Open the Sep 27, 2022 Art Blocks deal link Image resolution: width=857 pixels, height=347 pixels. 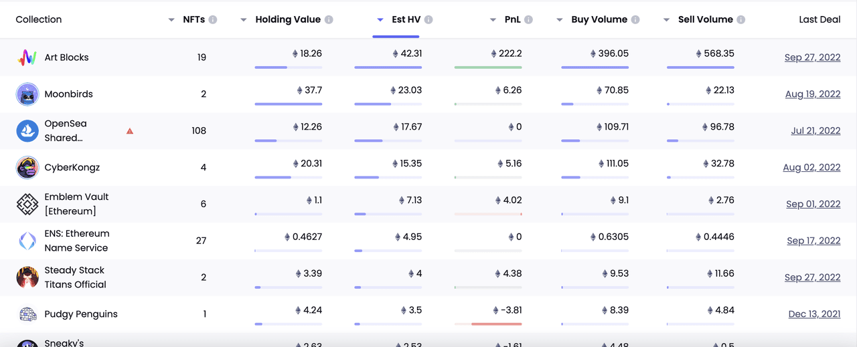[812, 57]
